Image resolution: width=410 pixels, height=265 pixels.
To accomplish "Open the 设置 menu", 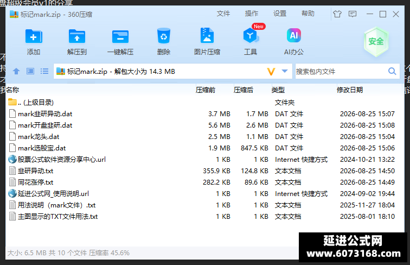I will point(280,14).
